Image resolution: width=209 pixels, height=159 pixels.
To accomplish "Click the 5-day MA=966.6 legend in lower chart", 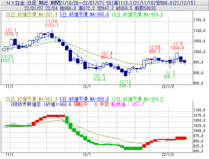I will point(84,99).
